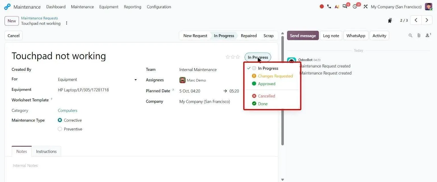The image size is (437, 182).
Task: Click the Activity button
Action: pyautogui.click(x=379, y=36)
